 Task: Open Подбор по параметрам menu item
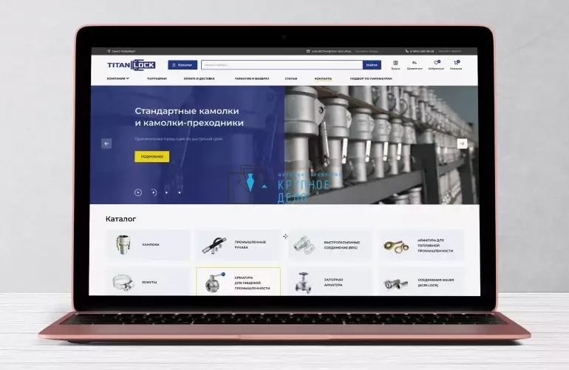point(371,78)
